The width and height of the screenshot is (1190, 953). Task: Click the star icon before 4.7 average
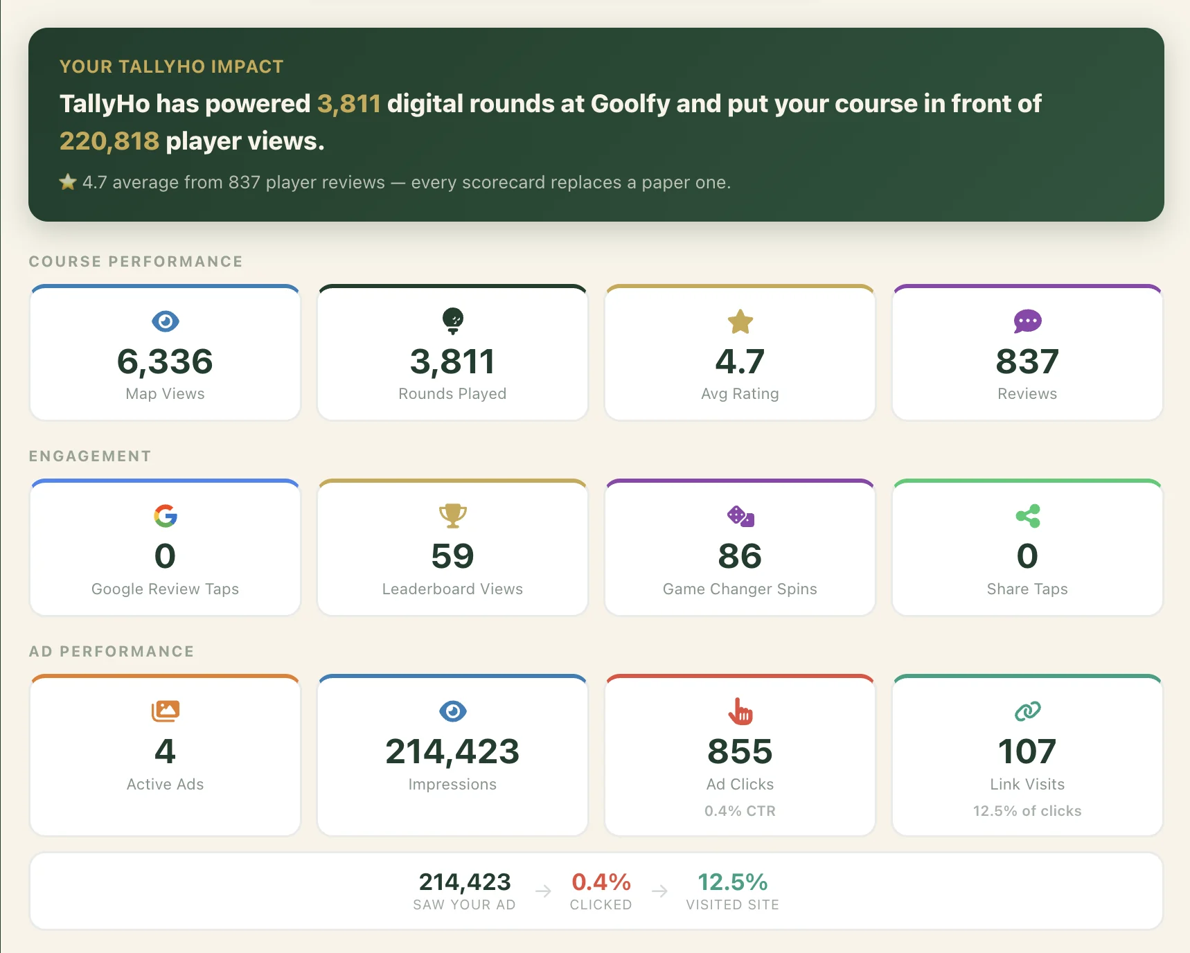68,182
